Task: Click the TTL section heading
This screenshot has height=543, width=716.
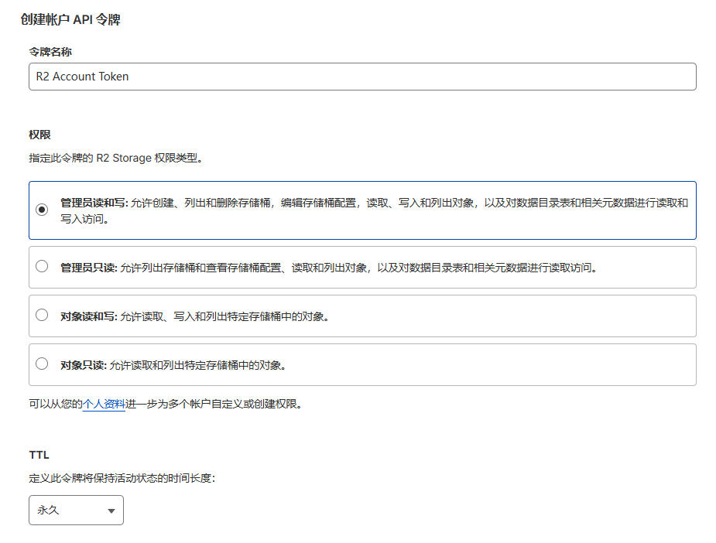Action: point(39,455)
